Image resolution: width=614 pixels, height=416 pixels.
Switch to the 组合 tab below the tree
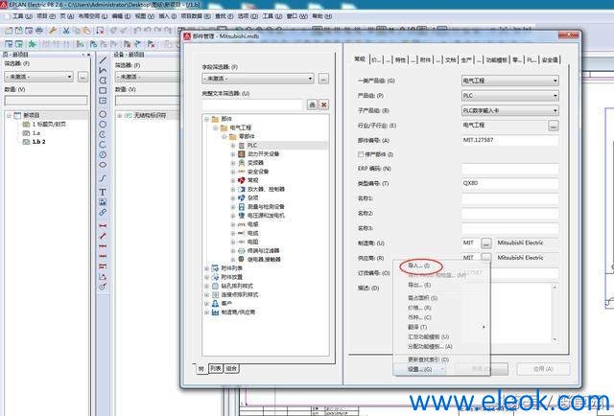[x=231, y=368]
